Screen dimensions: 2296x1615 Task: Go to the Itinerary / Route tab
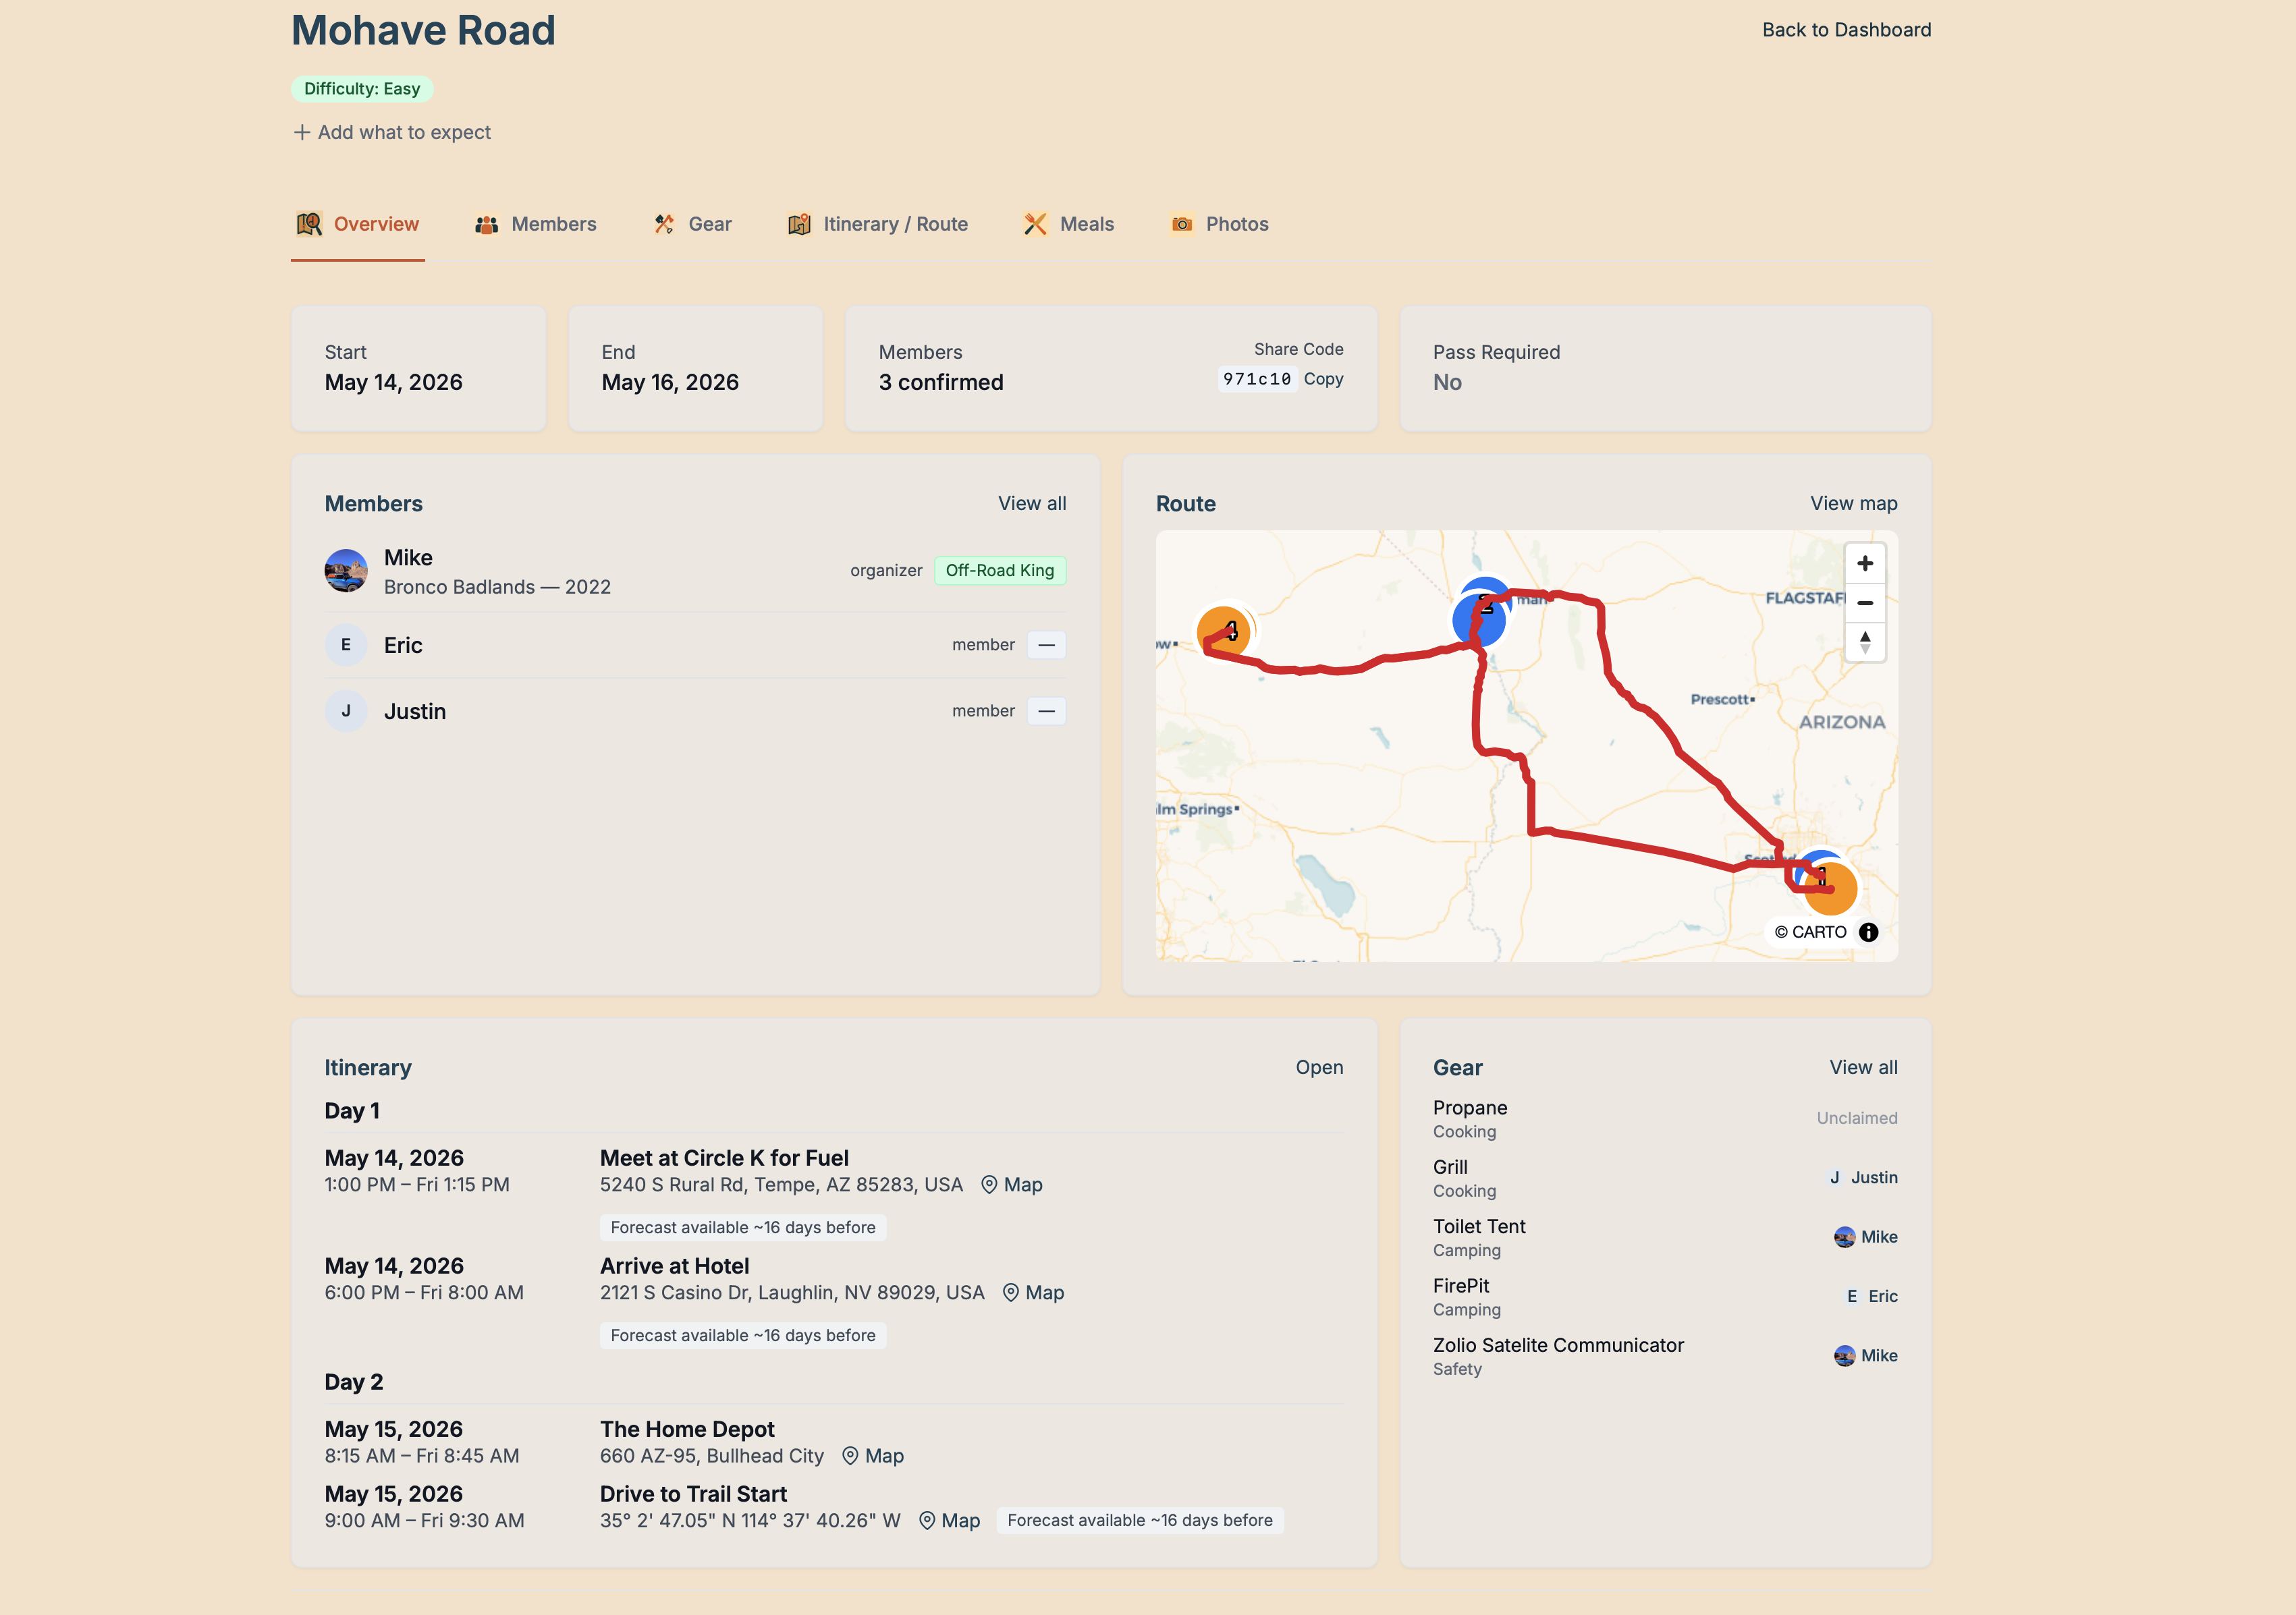878,224
